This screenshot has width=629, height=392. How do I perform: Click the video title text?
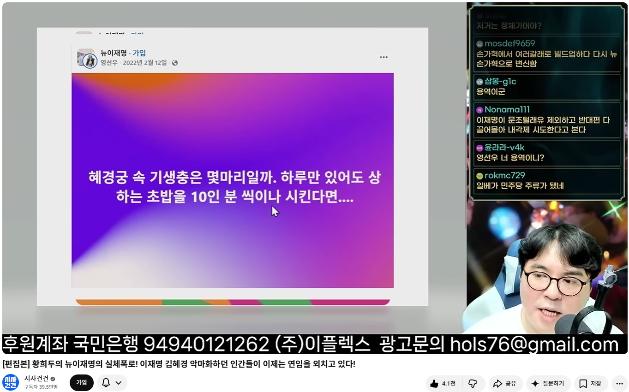(x=179, y=364)
